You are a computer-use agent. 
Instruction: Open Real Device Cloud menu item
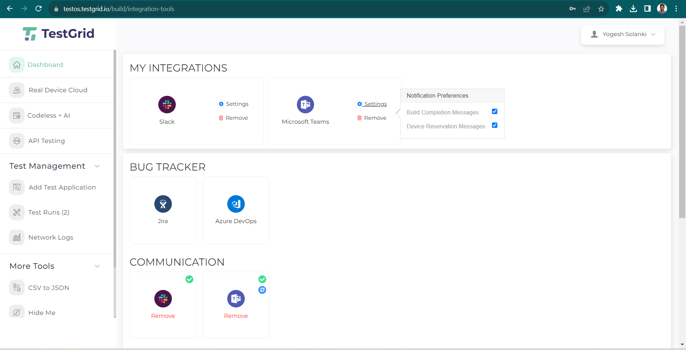click(58, 90)
